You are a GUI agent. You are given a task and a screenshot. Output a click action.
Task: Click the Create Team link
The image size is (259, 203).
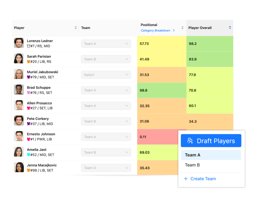pos(203,179)
